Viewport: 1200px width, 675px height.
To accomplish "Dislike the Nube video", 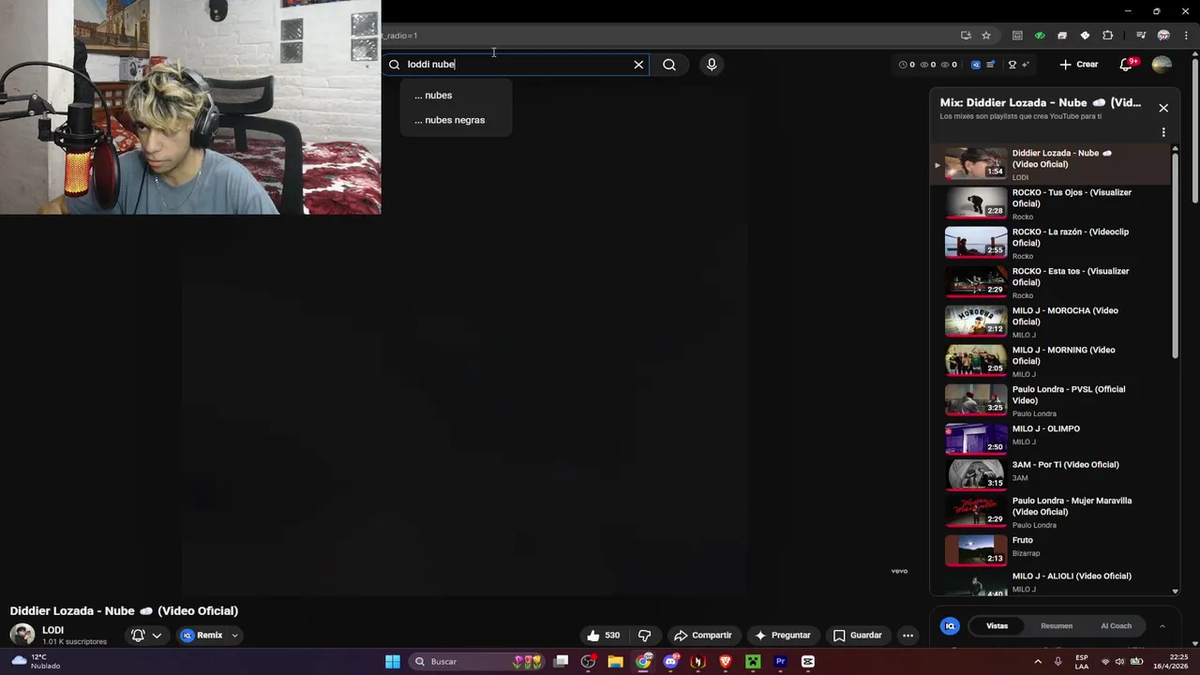I will coord(644,635).
